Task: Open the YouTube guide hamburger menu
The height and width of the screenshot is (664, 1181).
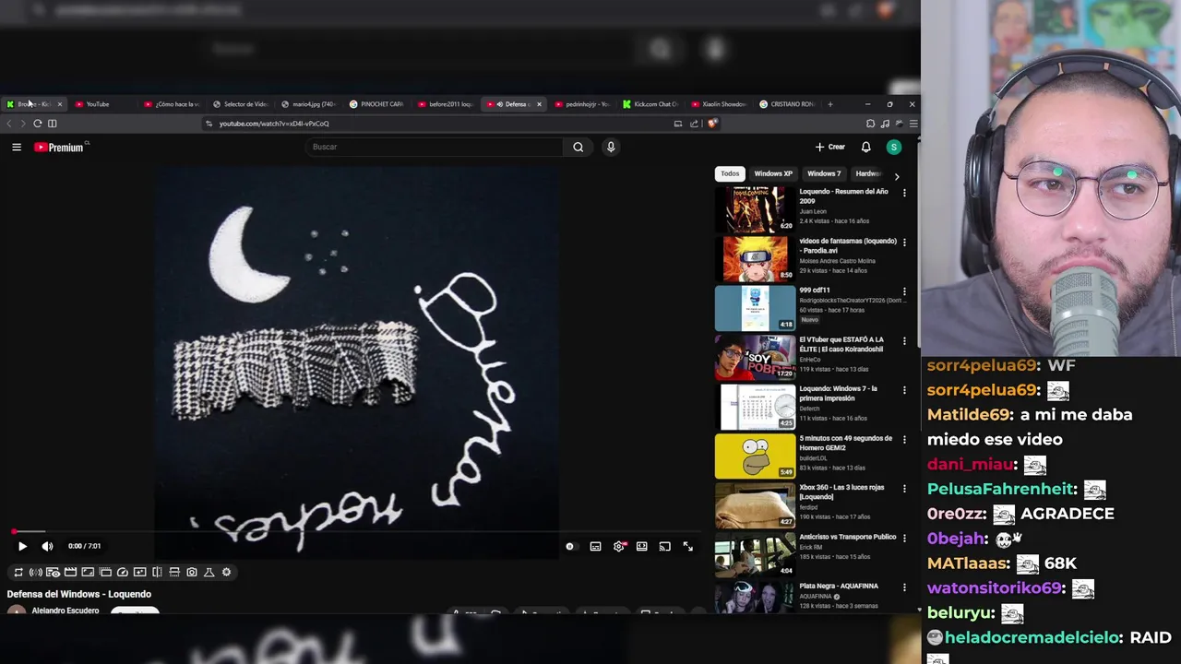Action: coord(17,147)
